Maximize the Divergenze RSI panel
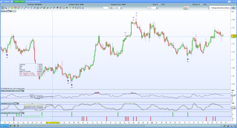The image size is (237, 128). tap(21, 113)
